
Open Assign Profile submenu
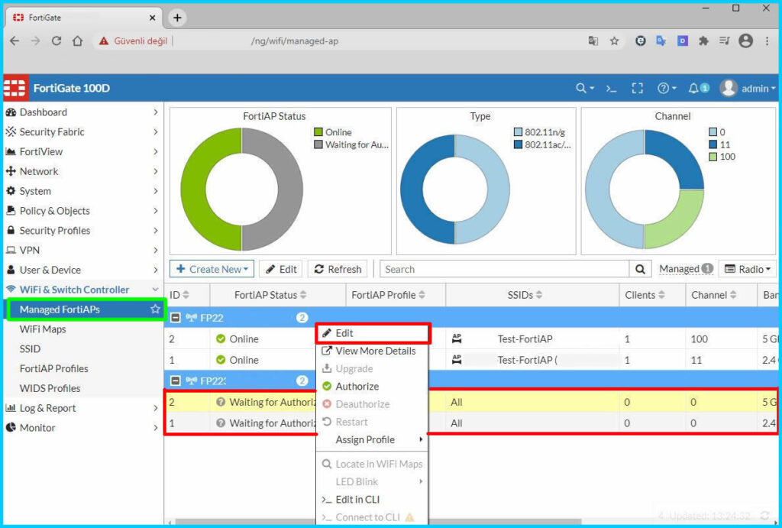pos(372,439)
